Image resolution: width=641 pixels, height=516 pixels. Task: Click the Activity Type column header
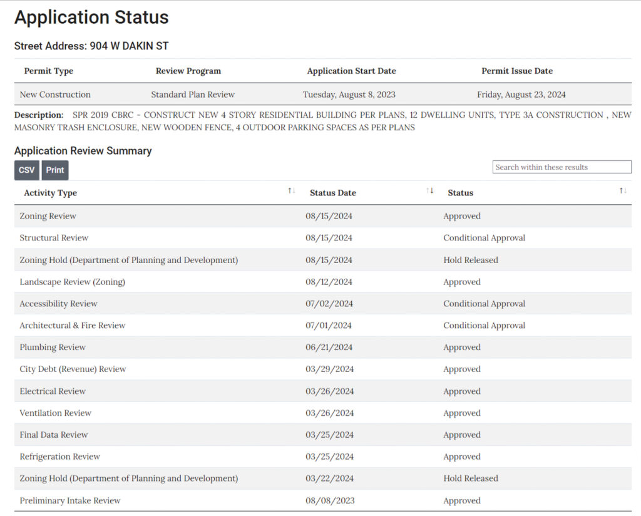[51, 193]
